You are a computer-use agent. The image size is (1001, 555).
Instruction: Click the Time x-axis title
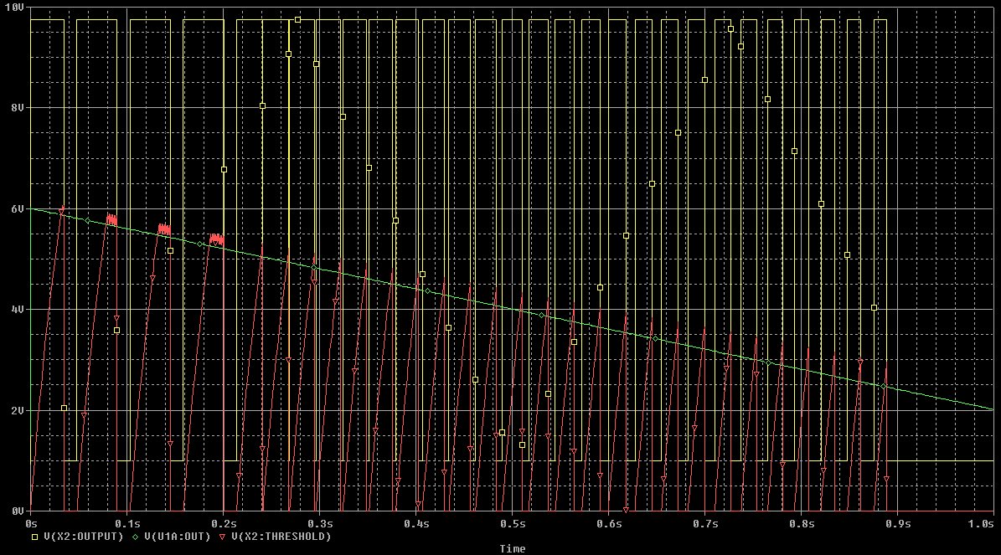(x=512, y=549)
